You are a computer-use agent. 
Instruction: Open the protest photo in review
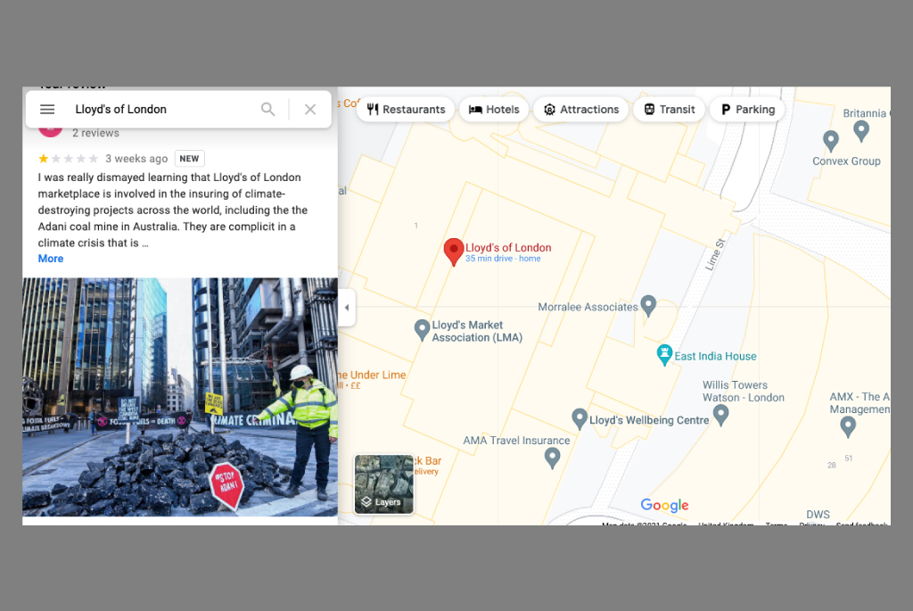[180, 397]
